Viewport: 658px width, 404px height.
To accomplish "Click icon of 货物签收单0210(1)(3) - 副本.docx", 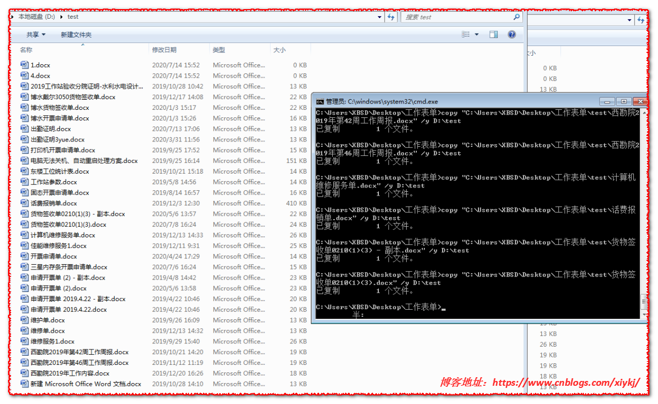I will [25, 214].
